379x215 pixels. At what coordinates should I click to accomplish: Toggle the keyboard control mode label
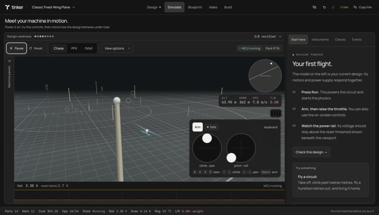coord(270,127)
